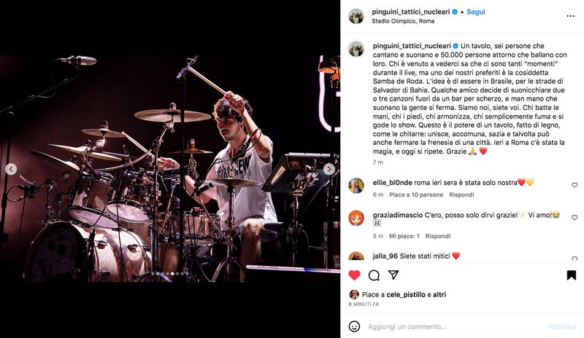
Task: Open the comment bubble icon
Action: pyautogui.click(x=374, y=275)
